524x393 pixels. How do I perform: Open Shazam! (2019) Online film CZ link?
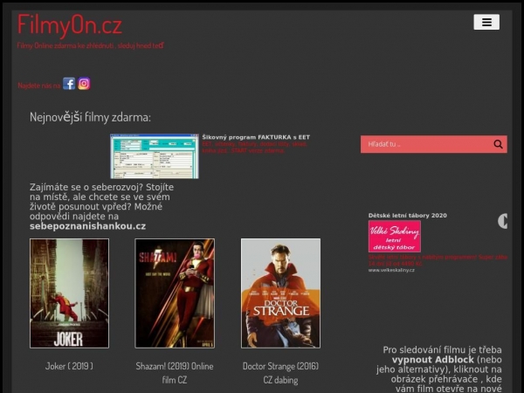(175, 373)
